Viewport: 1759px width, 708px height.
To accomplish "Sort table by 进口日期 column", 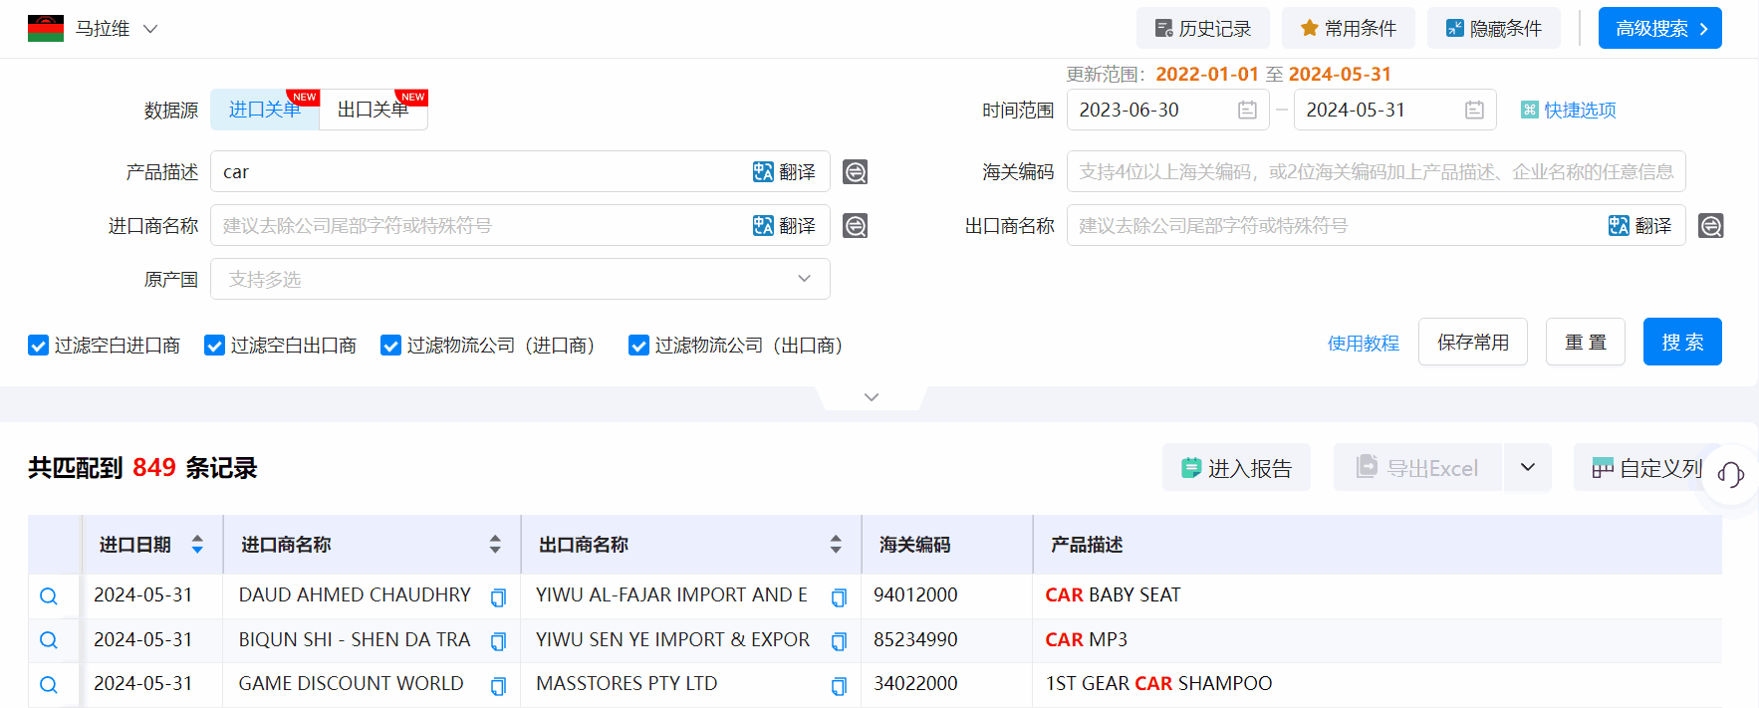I will (197, 545).
